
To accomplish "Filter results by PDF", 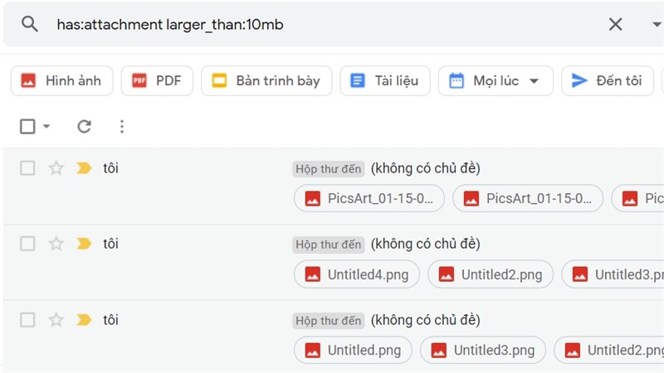I will pos(157,80).
